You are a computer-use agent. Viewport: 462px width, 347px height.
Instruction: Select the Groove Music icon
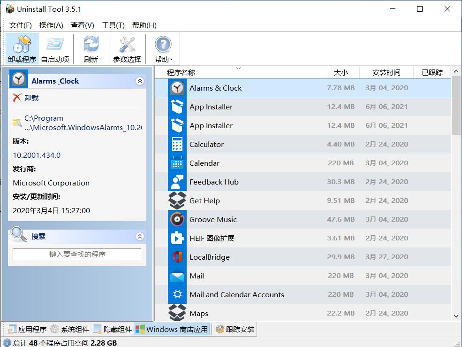point(177,219)
